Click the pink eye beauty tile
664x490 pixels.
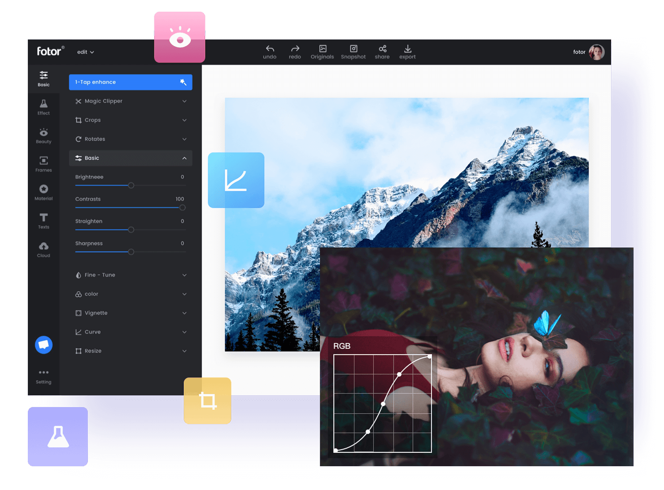tap(180, 37)
